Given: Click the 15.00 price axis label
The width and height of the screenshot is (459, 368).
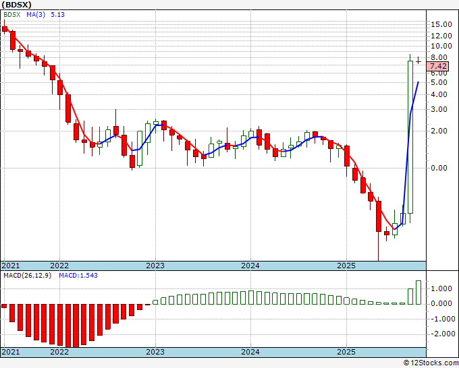Looking at the screenshot, I should [x=441, y=24].
